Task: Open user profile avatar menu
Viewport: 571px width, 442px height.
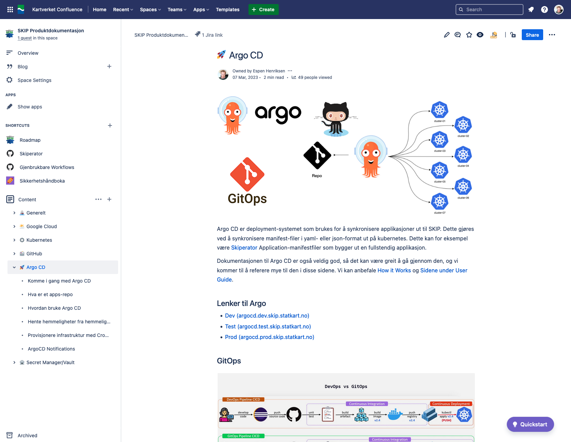Action: [x=559, y=10]
